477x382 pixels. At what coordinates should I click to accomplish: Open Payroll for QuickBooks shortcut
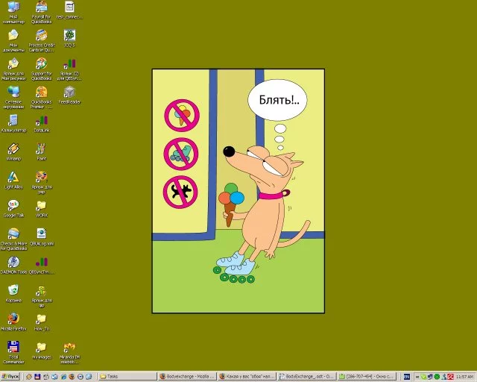42,12
